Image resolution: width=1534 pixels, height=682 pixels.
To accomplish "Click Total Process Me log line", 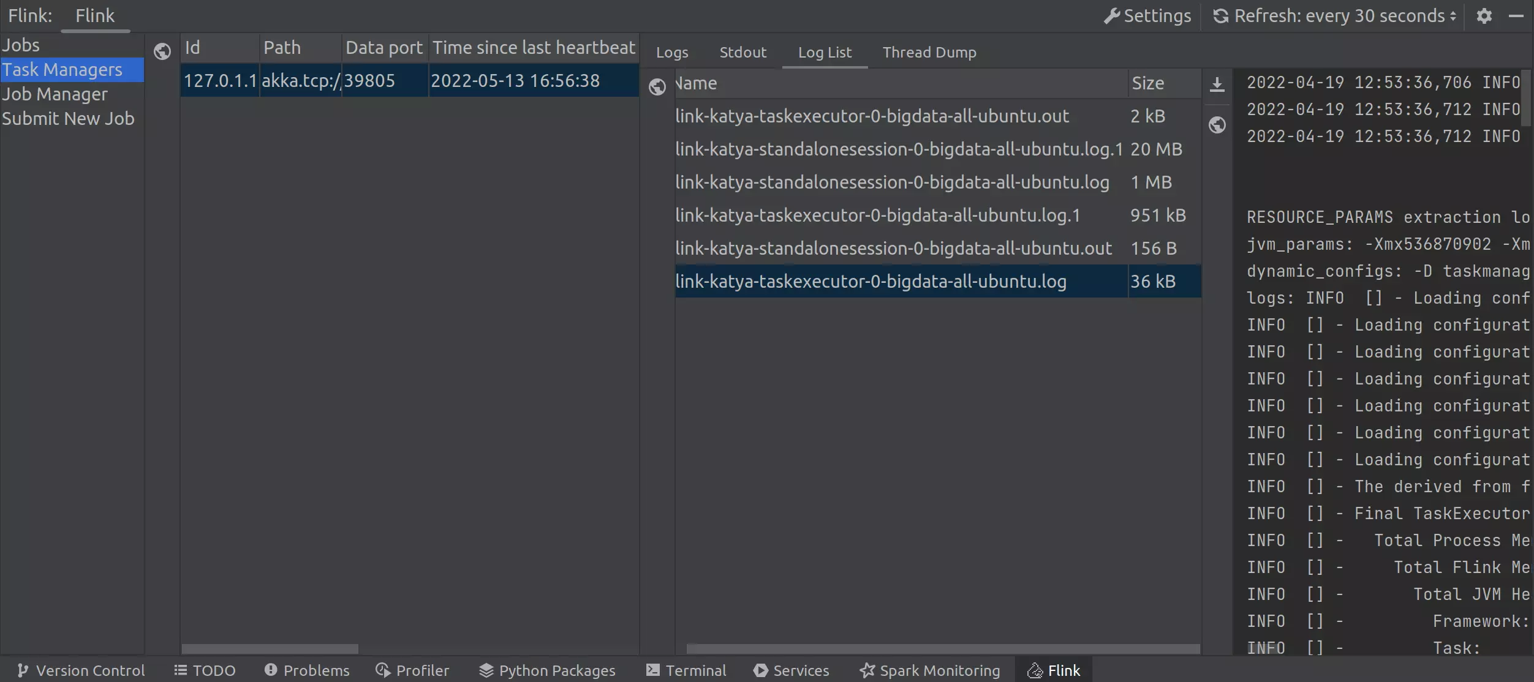I will click(x=1388, y=541).
